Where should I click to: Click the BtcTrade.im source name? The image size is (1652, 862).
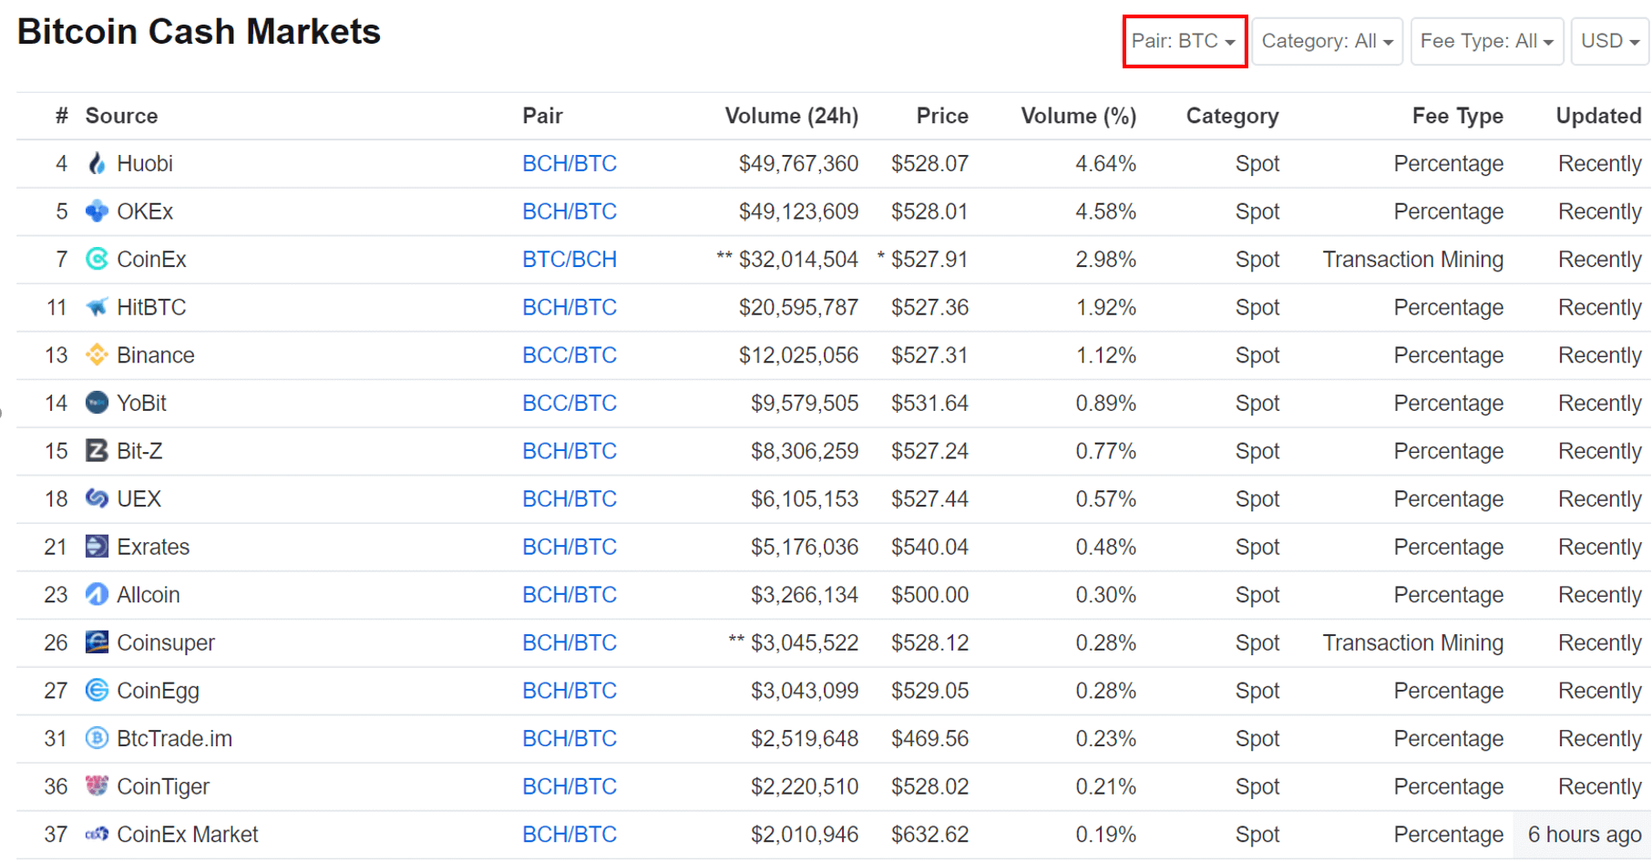pos(175,738)
